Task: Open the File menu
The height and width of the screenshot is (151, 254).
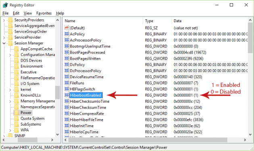Action: pyautogui.click(x=6, y=13)
